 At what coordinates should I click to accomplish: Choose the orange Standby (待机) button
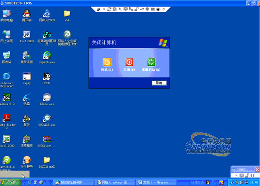pyautogui.click(x=107, y=62)
